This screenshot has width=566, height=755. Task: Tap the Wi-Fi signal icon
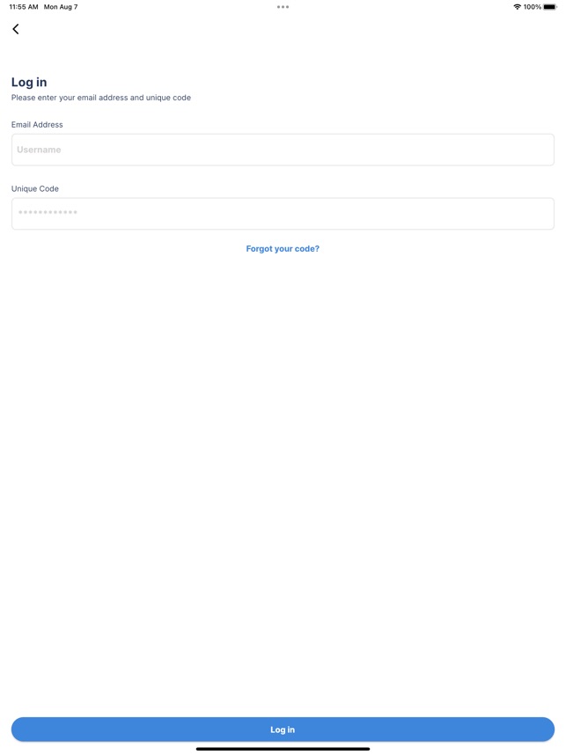(x=518, y=6)
